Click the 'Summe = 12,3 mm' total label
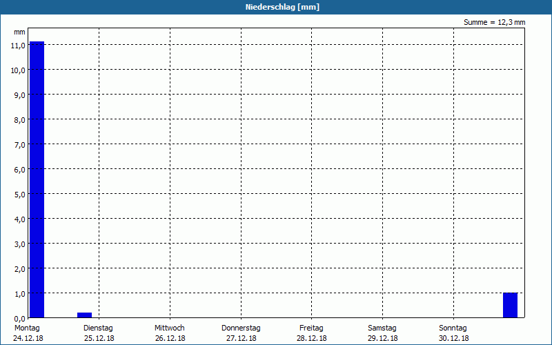The image size is (552, 345). 494,23
